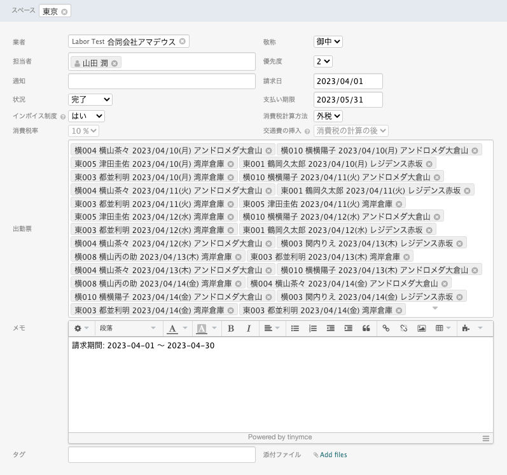This screenshot has width=507, height=475.
Task: Open the 敬称 dropdown showing 御中
Action: pos(328,41)
